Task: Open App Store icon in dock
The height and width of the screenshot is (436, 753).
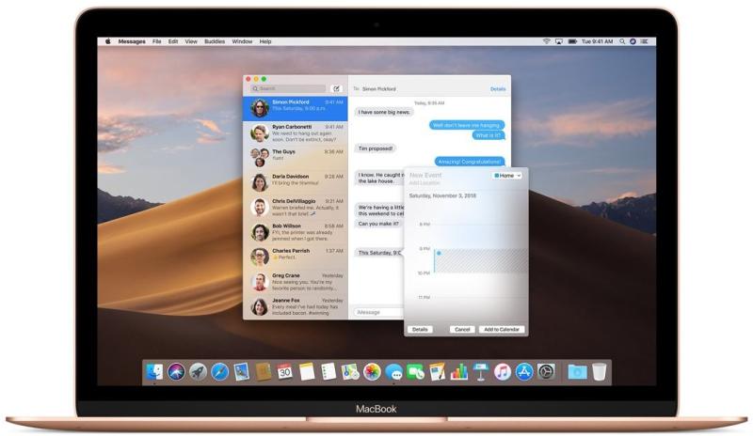Action: pyautogui.click(x=524, y=372)
